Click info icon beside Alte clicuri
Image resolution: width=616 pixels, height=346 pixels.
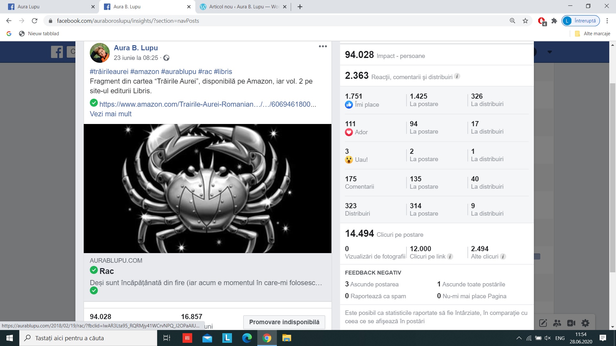(x=503, y=256)
